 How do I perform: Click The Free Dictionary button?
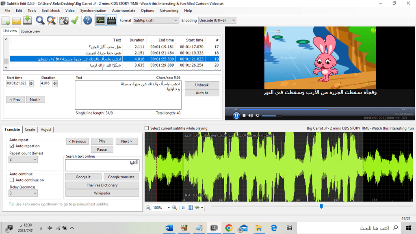point(102,185)
